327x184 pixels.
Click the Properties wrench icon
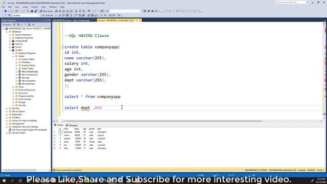pos(149,11)
